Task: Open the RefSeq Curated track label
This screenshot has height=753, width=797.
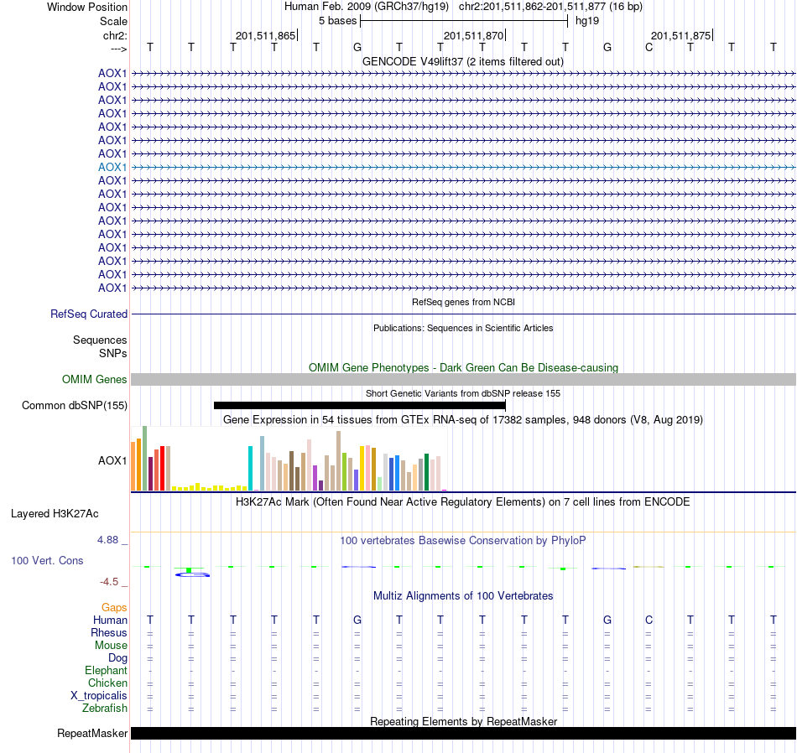Action: (x=89, y=314)
